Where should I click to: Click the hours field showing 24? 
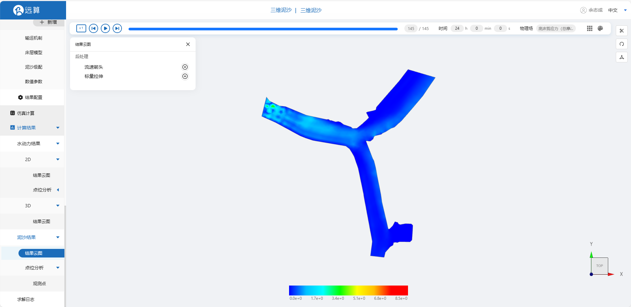point(457,28)
